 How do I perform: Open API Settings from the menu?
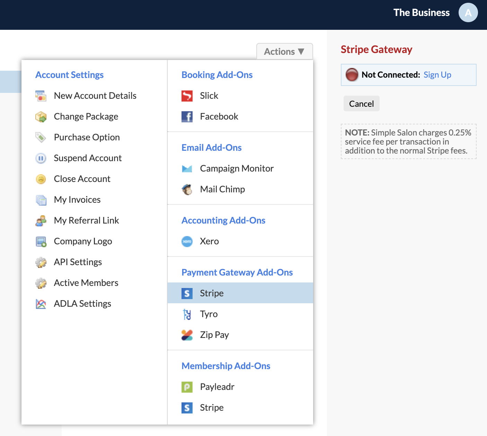point(95,262)
